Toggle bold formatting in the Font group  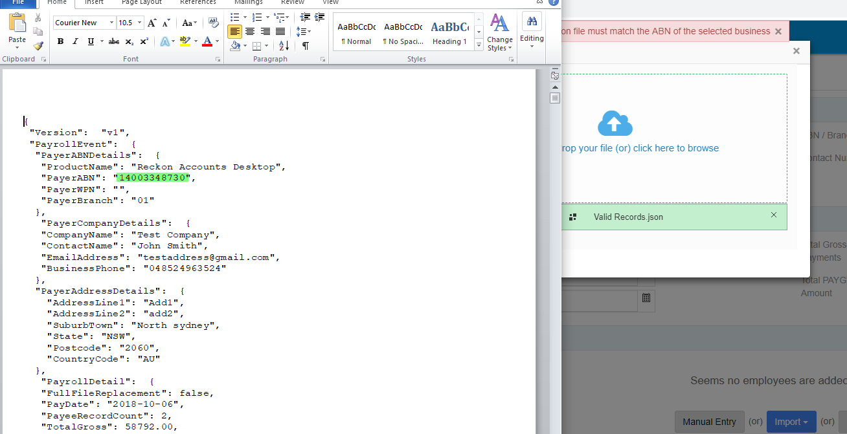(x=60, y=41)
